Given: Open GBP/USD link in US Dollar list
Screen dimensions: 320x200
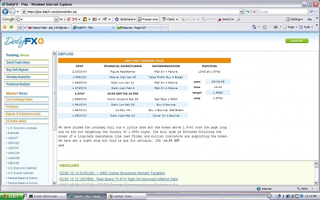Looking at the screenshot, I should pos(13,143).
